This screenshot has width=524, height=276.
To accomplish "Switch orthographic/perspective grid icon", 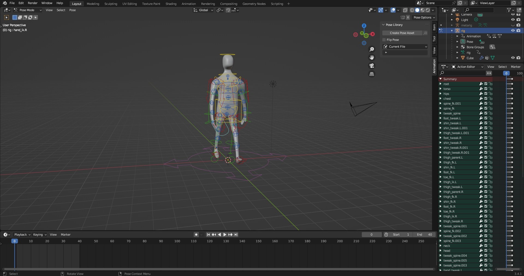I will [372, 74].
